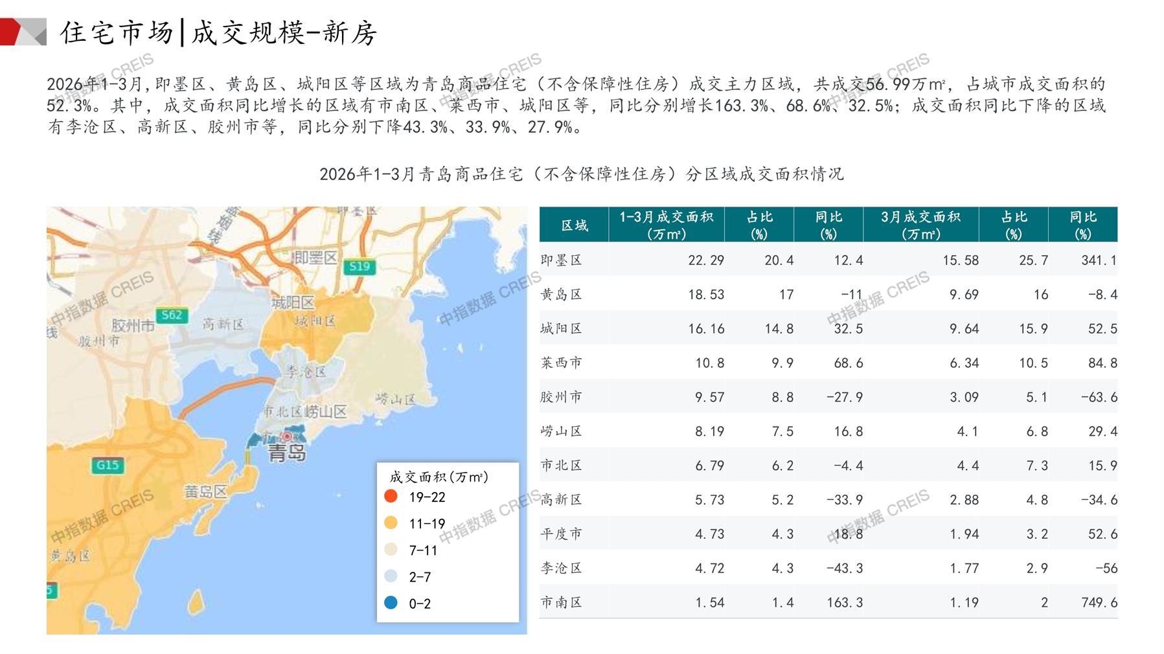Viewport: 1164px width, 654px height.
Task: Click the 3月成交面积 column header
Action: (920, 225)
